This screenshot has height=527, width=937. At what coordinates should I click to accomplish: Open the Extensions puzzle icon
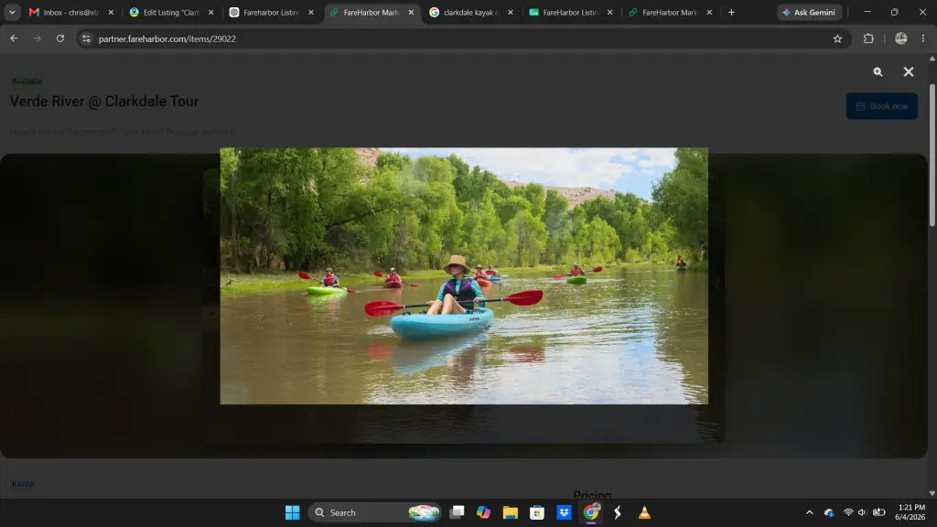869,38
